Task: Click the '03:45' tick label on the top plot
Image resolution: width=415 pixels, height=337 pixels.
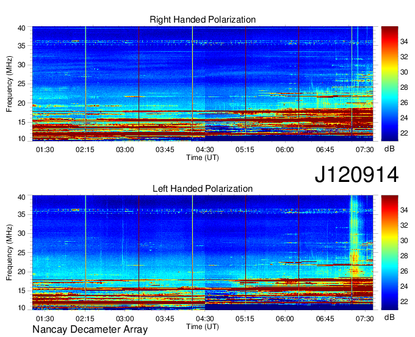Action: (x=165, y=150)
